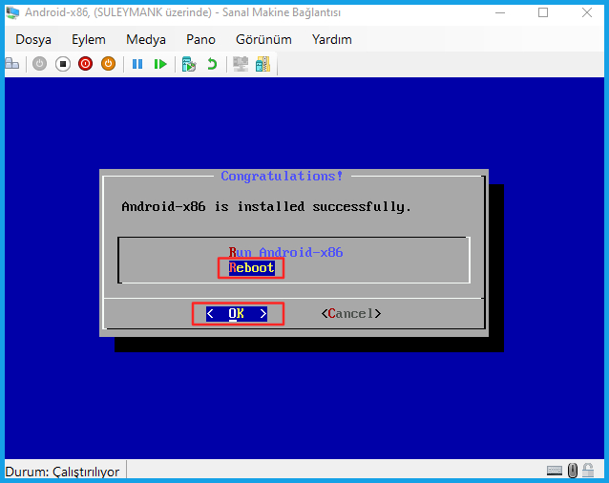Select the Reboot option

pos(251,267)
